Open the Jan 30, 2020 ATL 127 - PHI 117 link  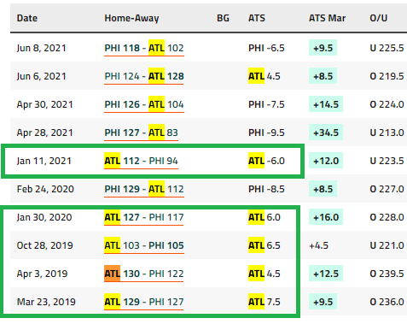[144, 217]
